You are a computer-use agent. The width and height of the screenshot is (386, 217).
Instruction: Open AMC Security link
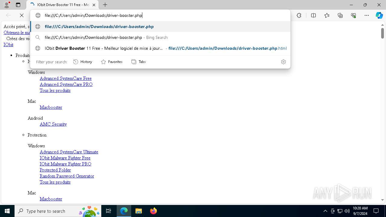point(53,124)
